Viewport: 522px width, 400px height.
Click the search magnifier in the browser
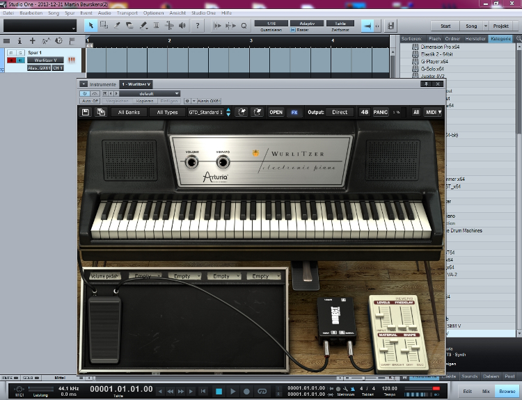click(x=519, y=38)
